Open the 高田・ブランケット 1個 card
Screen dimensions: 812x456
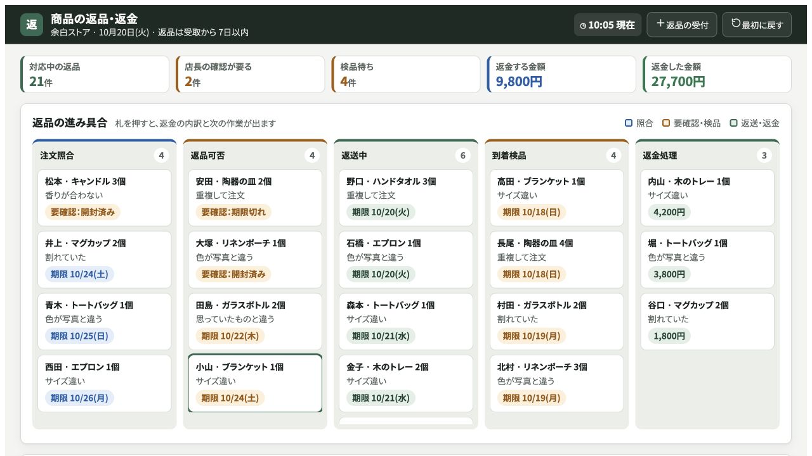[x=556, y=198]
